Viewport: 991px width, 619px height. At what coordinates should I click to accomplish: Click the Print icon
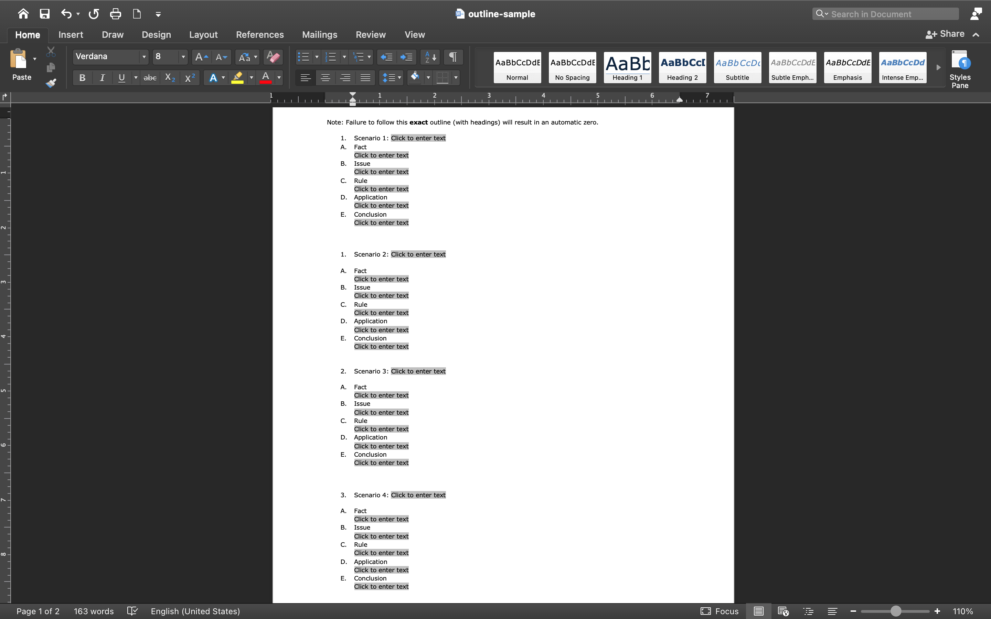[x=116, y=13]
